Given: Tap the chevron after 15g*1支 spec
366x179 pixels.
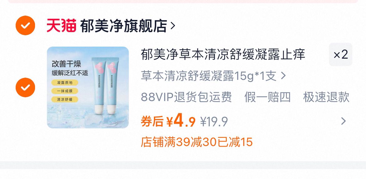Looking at the screenshot, I should pos(283,76).
